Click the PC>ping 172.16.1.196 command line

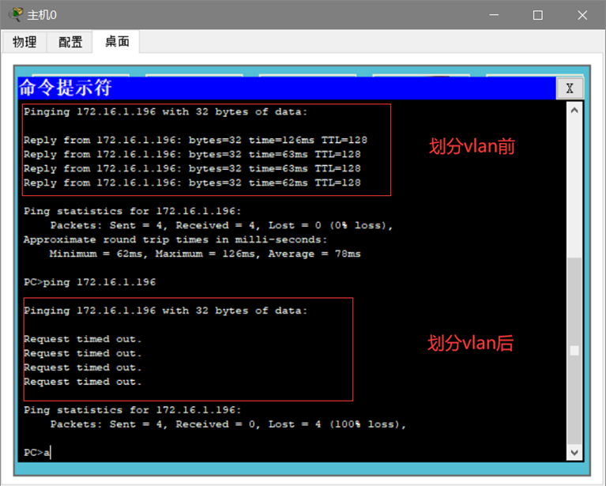[x=89, y=282]
